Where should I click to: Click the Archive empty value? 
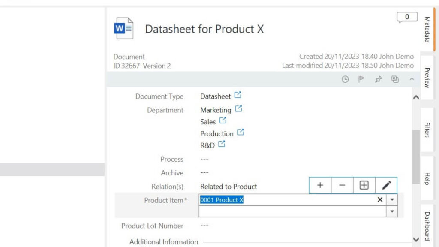click(x=204, y=172)
